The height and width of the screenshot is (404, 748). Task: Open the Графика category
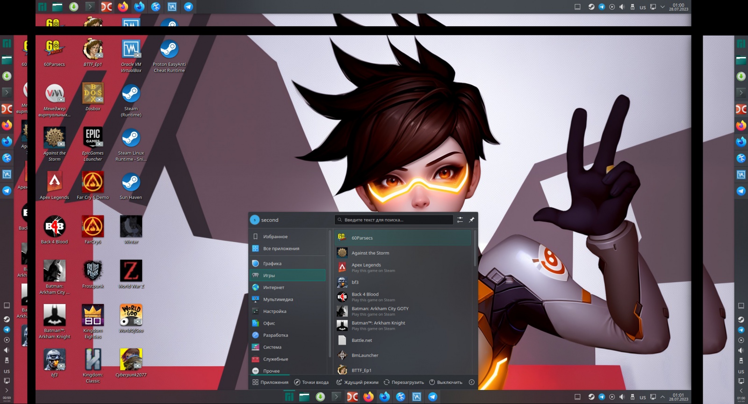[x=288, y=263]
